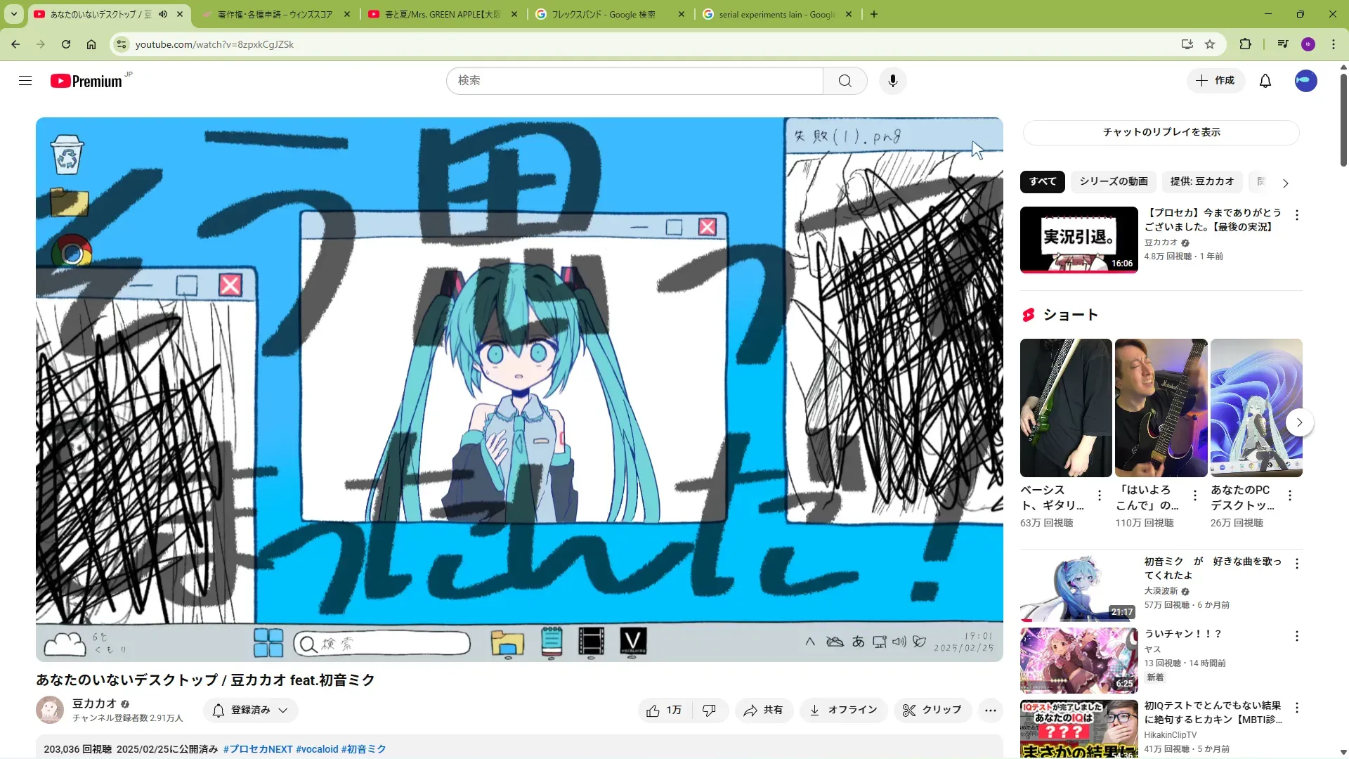The height and width of the screenshot is (759, 1349).
Task: Click the search magnifier button
Action: pyautogui.click(x=845, y=81)
